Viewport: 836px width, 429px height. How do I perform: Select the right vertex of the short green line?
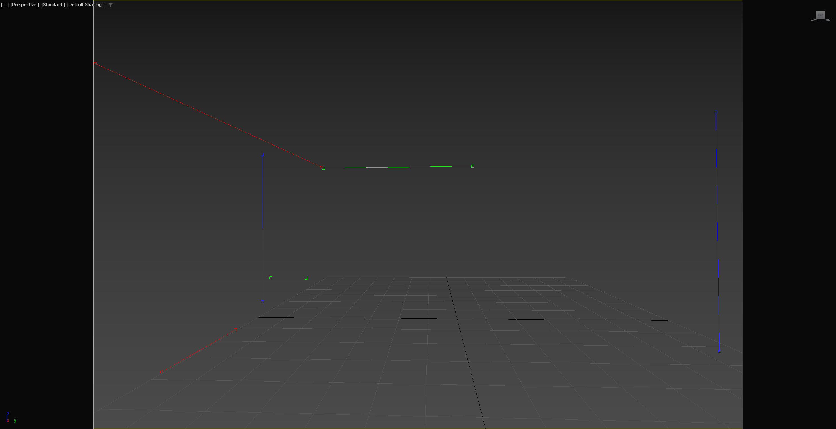pos(306,278)
